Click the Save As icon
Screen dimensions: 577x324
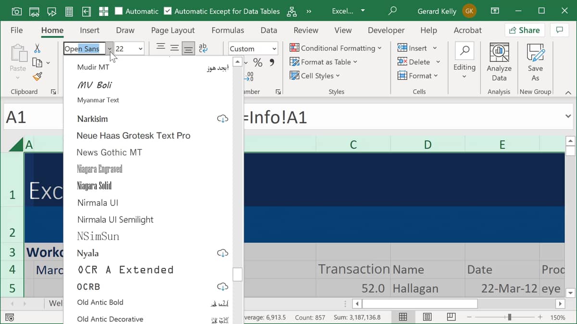pyautogui.click(x=535, y=62)
